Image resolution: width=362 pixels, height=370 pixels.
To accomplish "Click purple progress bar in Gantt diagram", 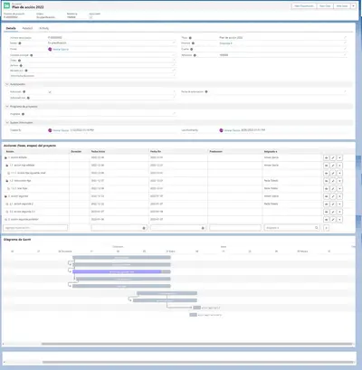I will [117, 271].
